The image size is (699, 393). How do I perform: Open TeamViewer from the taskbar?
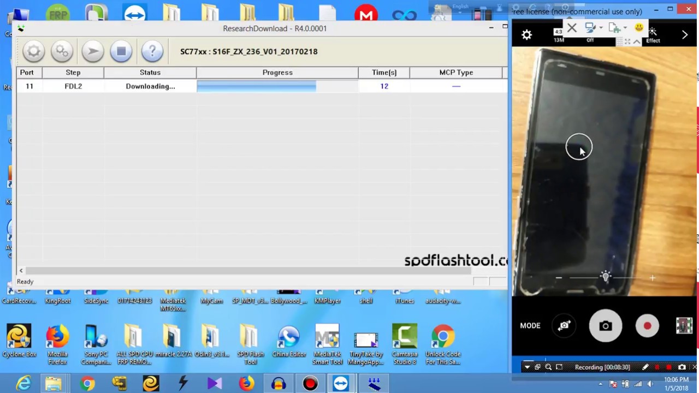[341, 384]
